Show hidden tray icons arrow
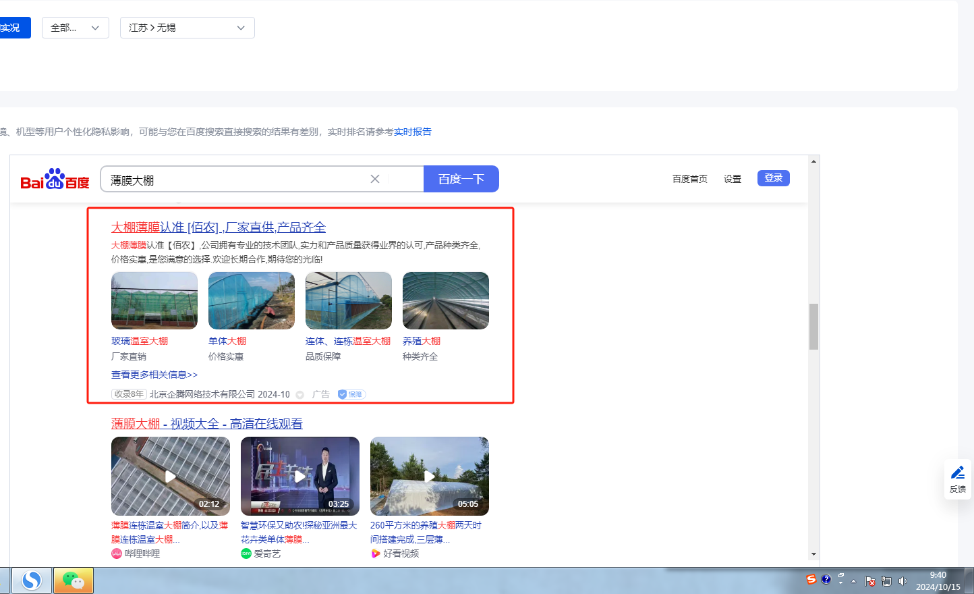The height and width of the screenshot is (594, 974). 854,581
